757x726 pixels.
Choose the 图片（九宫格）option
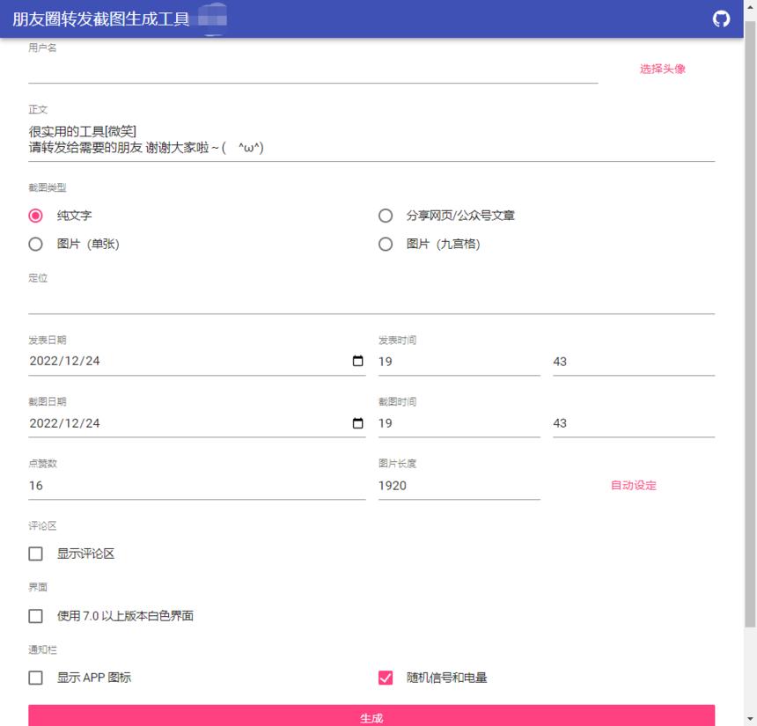[385, 244]
